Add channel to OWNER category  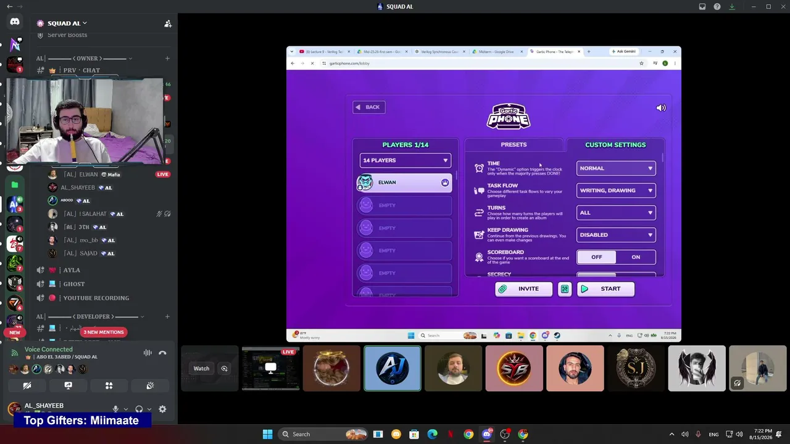pyautogui.click(x=167, y=59)
